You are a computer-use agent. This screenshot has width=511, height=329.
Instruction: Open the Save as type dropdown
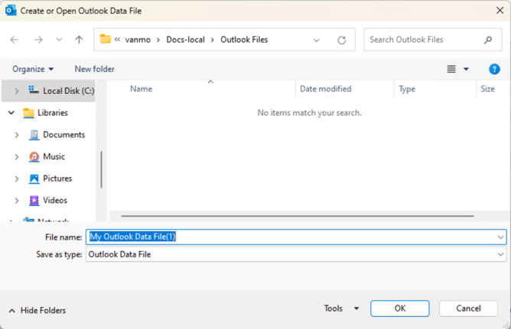point(500,254)
